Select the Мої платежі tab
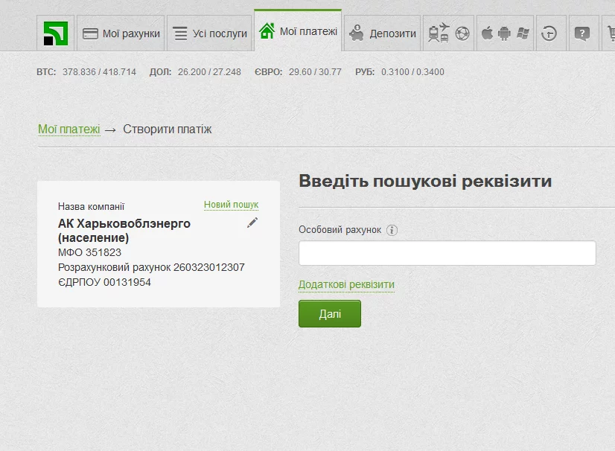This screenshot has width=615, height=451. 298,31
